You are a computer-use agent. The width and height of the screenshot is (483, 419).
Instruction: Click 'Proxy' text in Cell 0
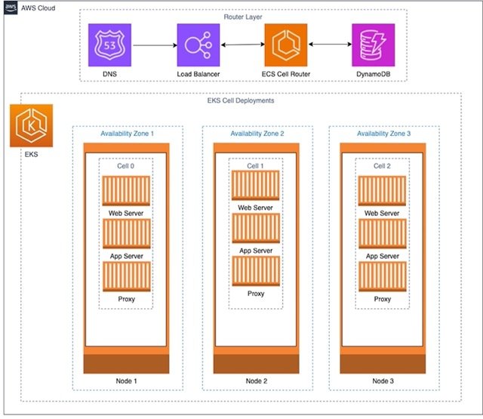click(x=127, y=299)
